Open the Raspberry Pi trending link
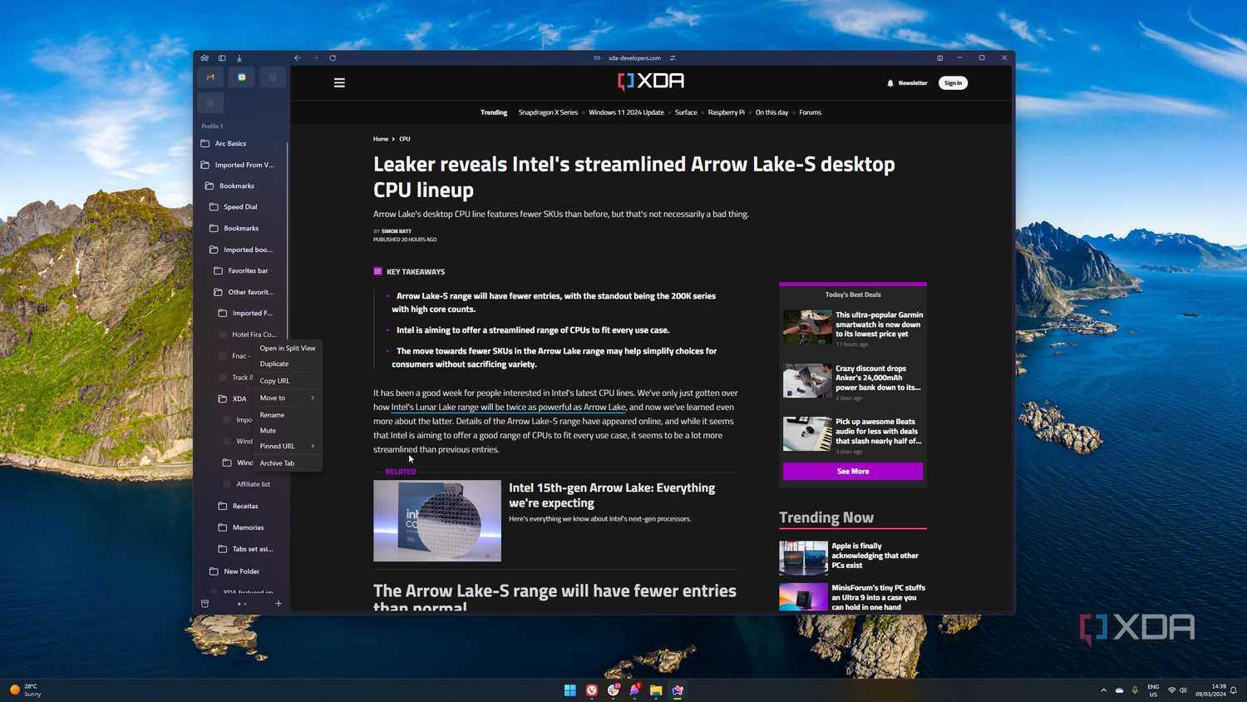The width and height of the screenshot is (1247, 702). point(726,112)
